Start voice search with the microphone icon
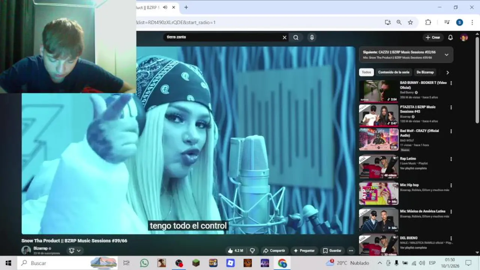The width and height of the screenshot is (480, 270). tap(312, 37)
